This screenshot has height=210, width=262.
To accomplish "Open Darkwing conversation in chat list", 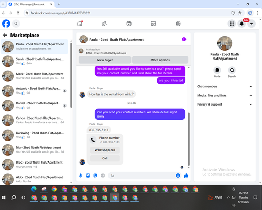I will [x=35, y=135].
